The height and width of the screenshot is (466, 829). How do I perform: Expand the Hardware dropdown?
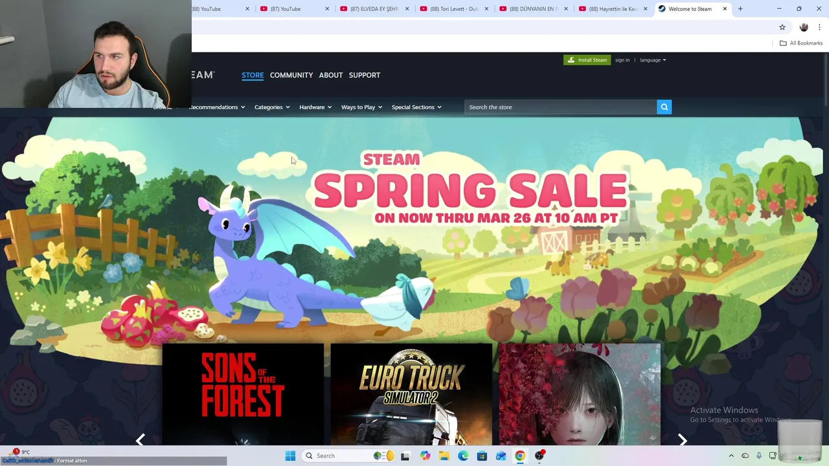pos(315,107)
